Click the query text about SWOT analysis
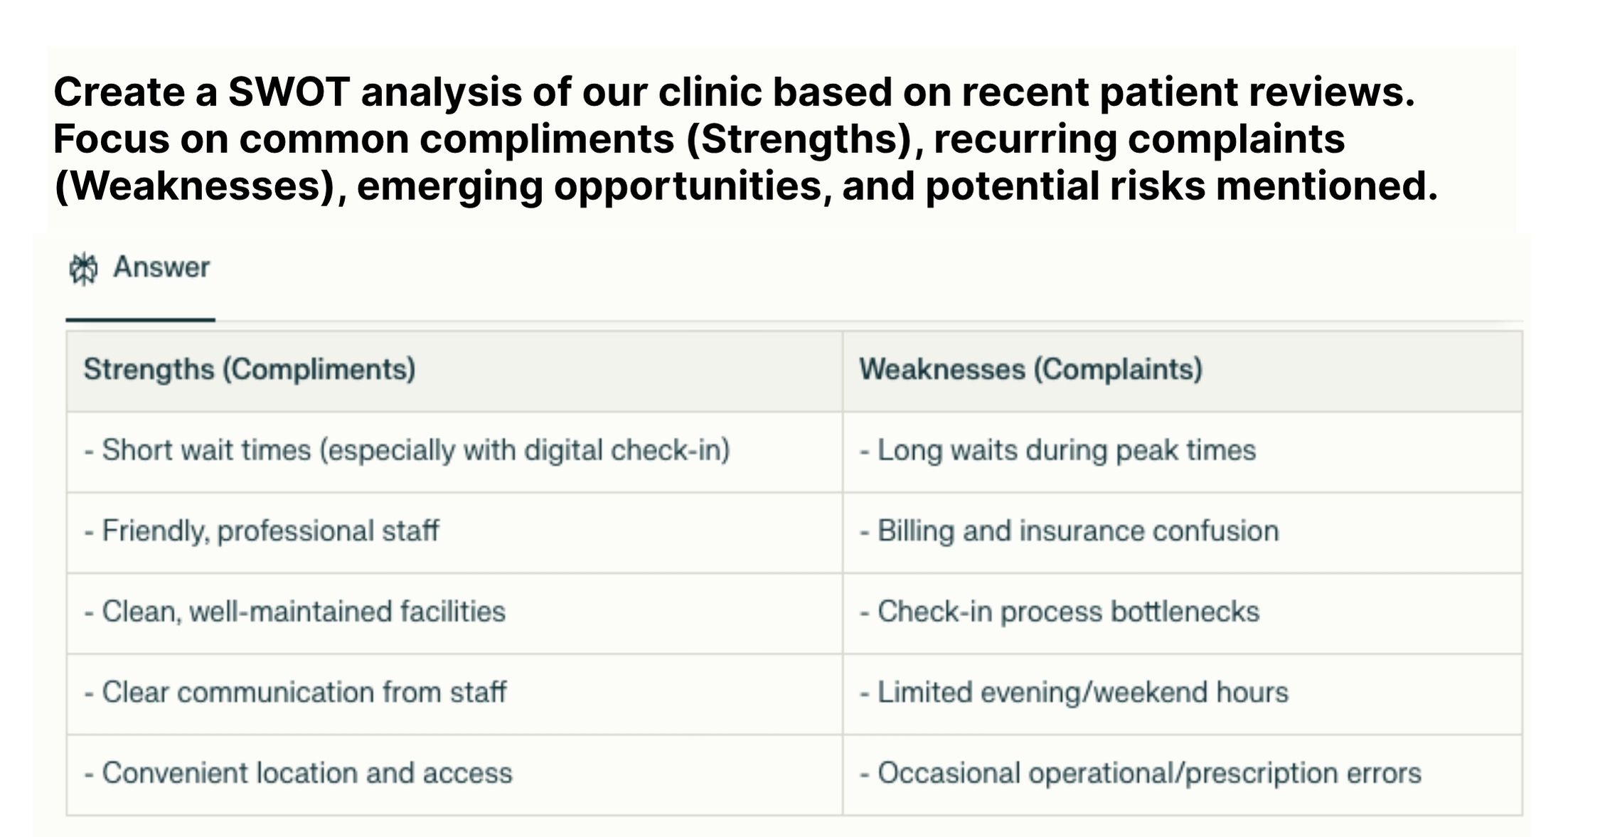The image size is (1600, 837). 745,139
